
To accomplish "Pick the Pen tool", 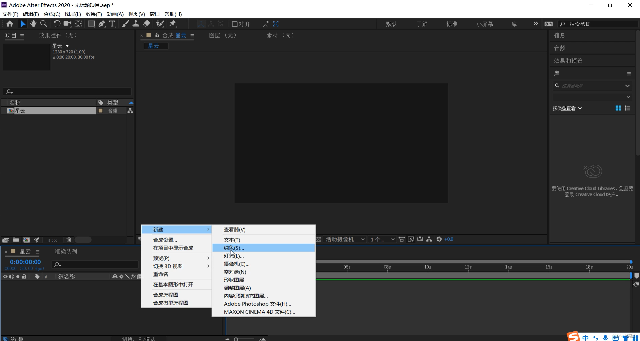I will (102, 24).
